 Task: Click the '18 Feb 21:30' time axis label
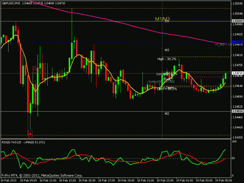[x=146, y=181]
